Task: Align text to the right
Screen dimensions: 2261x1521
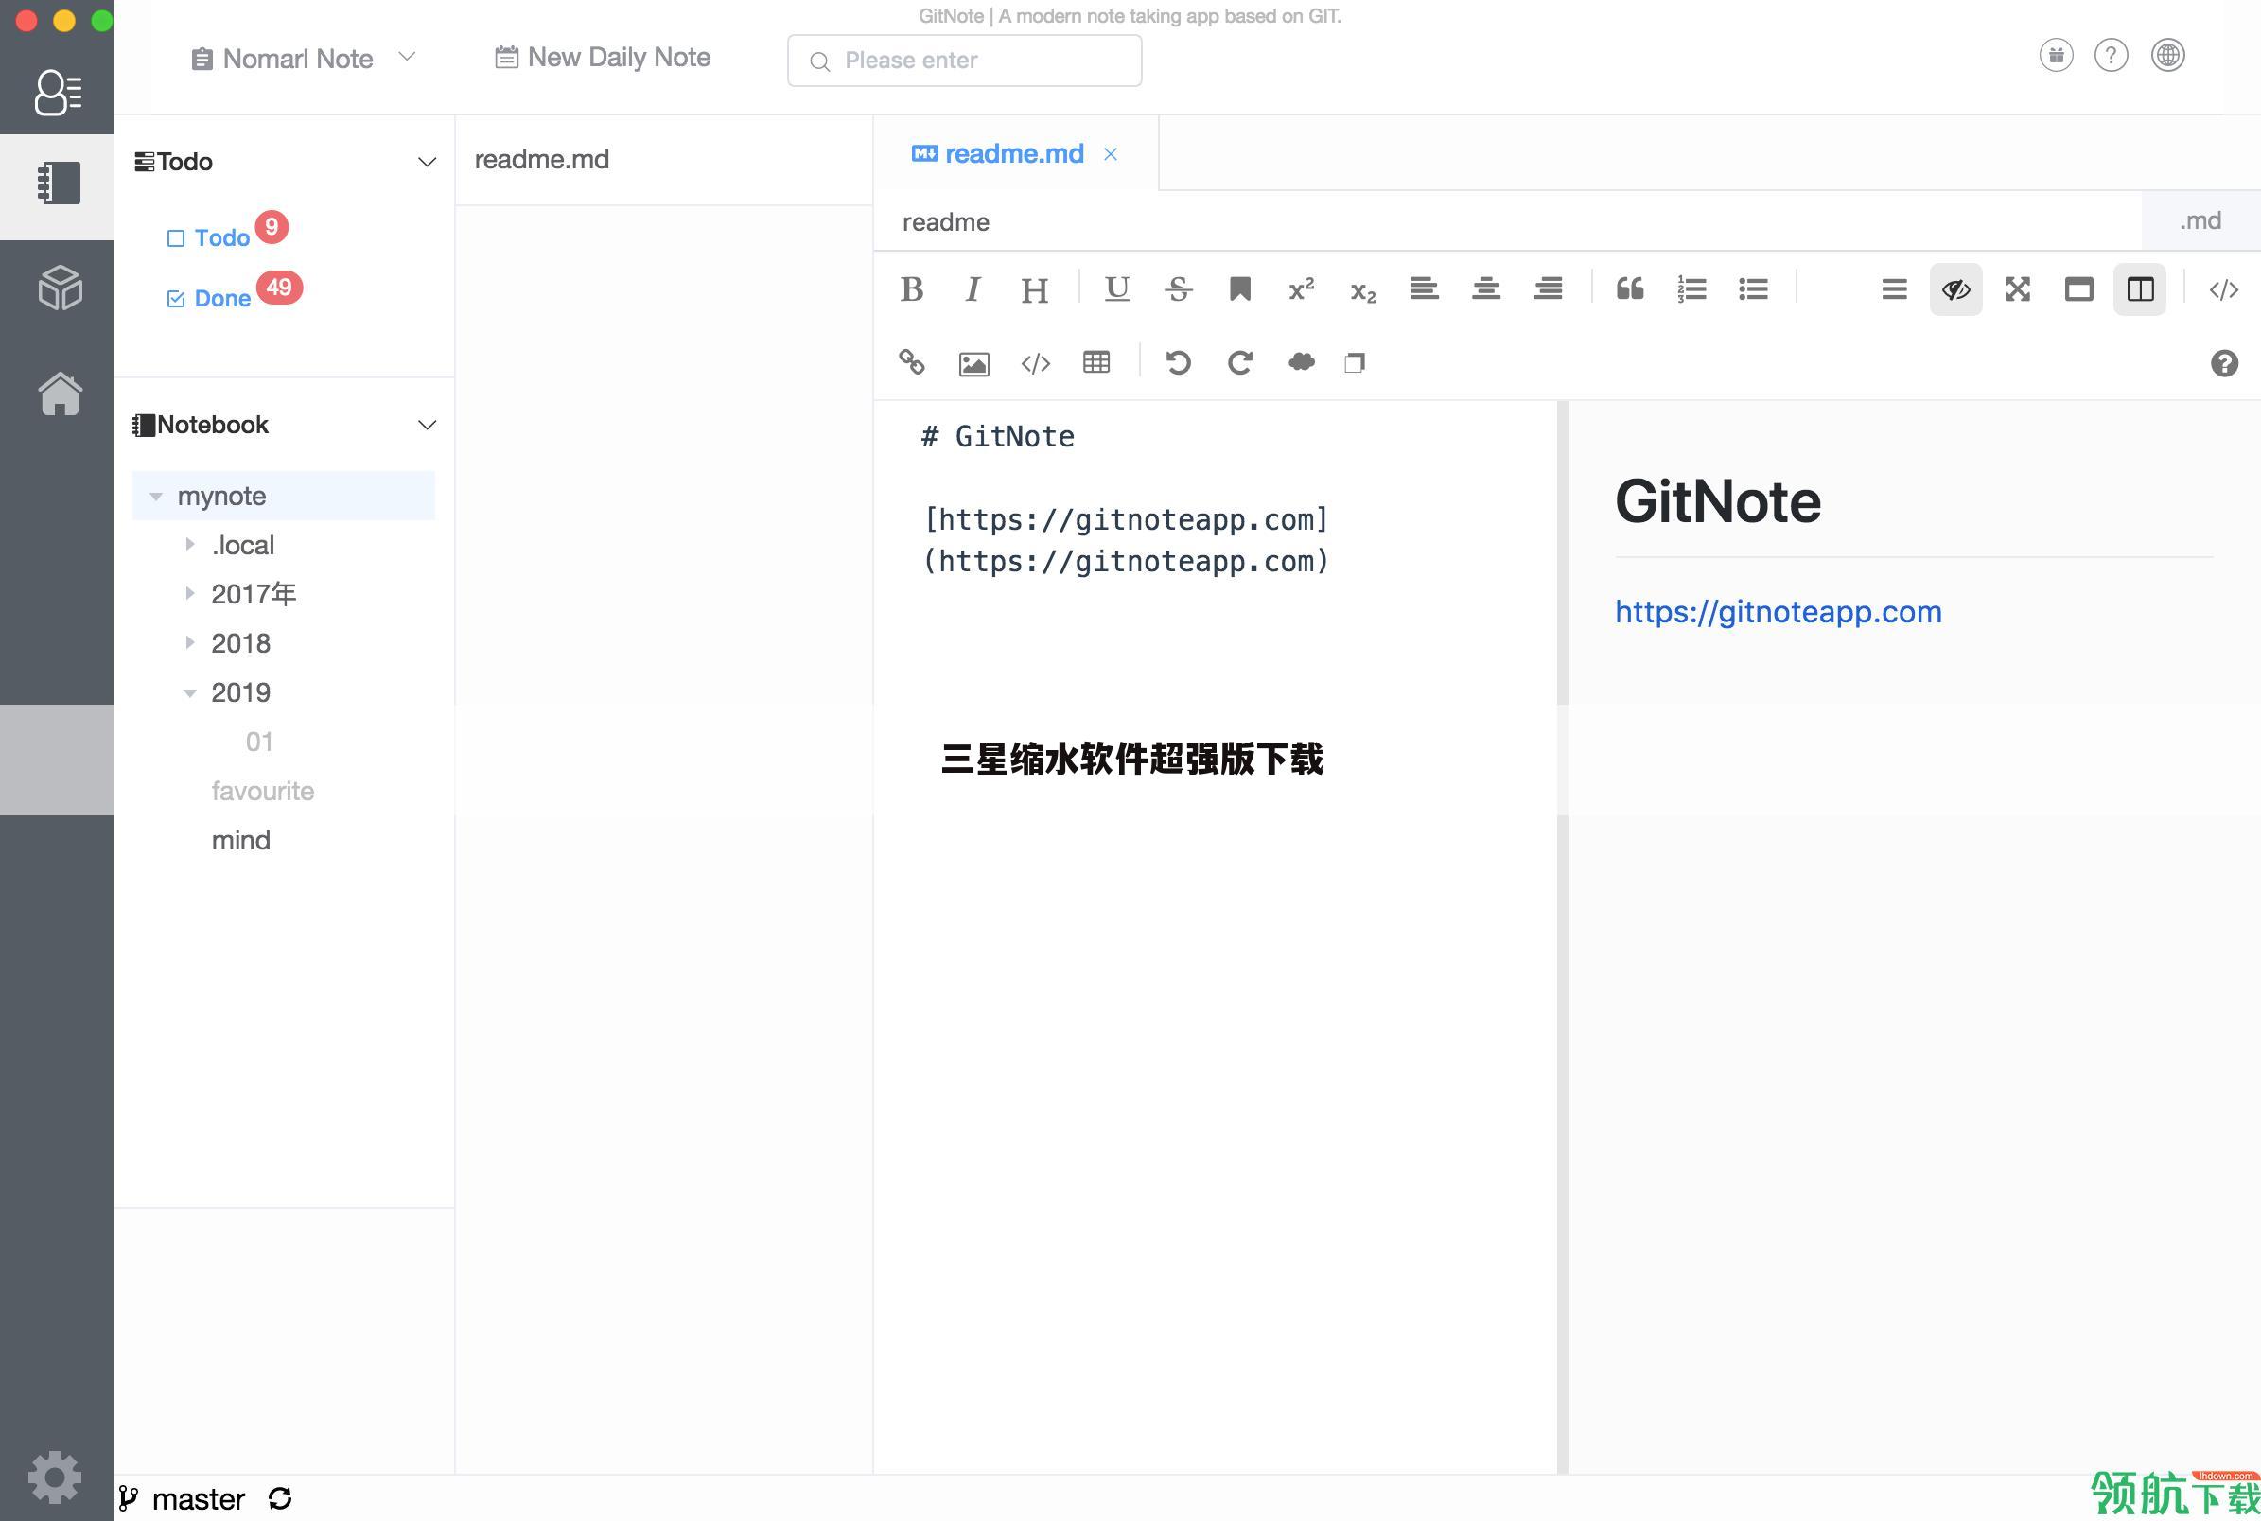Action: (x=1548, y=289)
